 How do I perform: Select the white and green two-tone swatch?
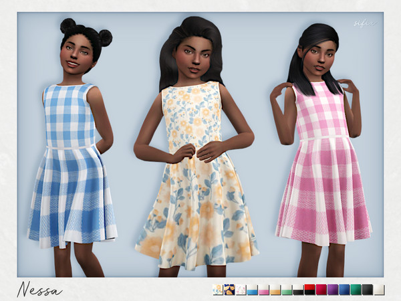click(287, 290)
